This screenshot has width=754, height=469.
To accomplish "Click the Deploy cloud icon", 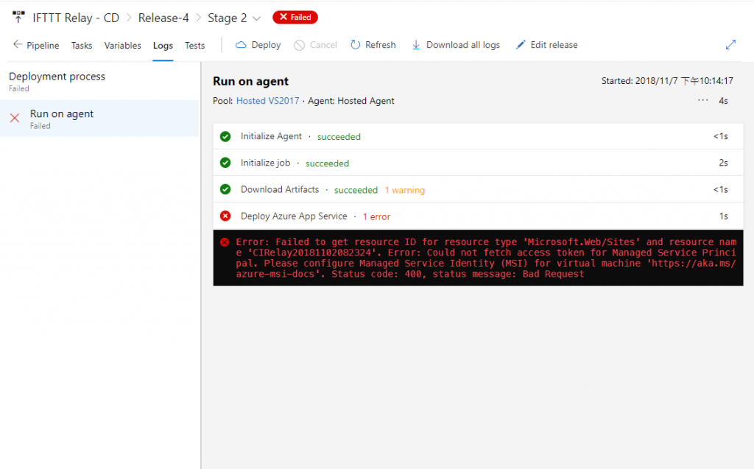I will point(241,45).
